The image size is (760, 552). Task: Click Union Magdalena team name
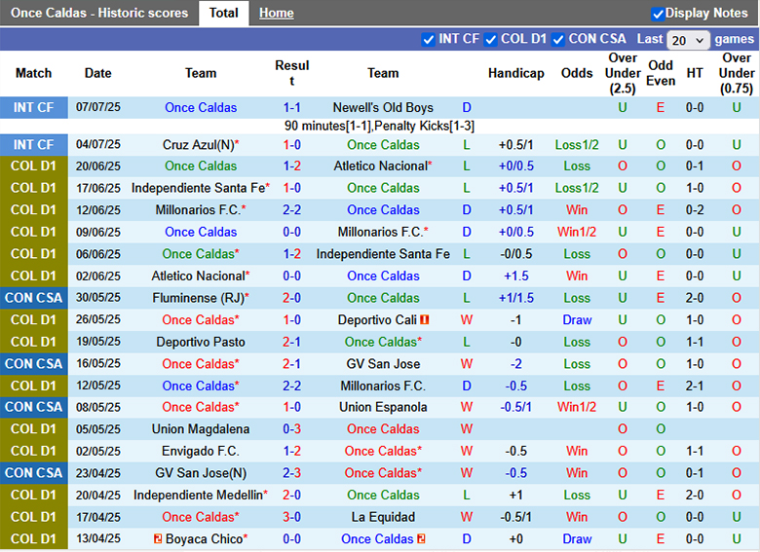[201, 429]
